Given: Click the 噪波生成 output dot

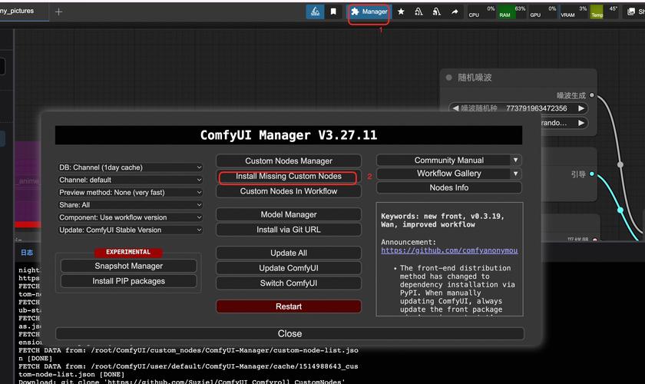Looking at the screenshot, I should pos(592,95).
